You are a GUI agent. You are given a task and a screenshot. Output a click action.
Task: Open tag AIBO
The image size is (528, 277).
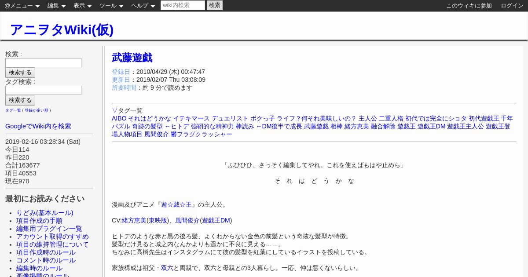[x=119, y=118]
